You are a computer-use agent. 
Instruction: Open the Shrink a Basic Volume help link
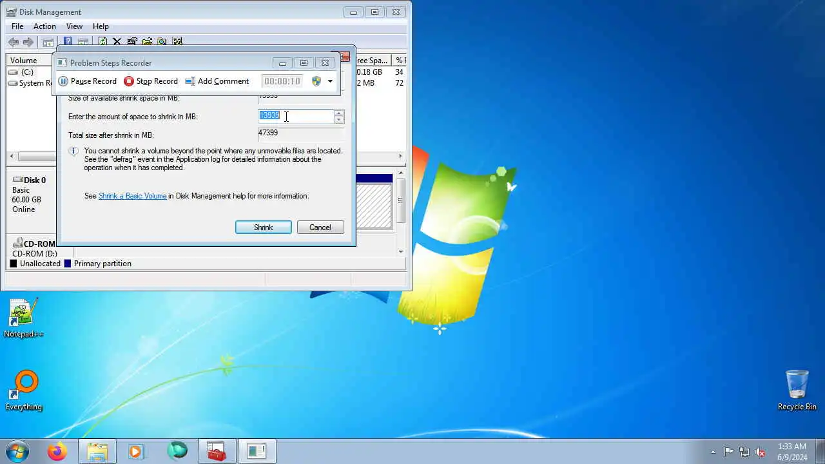[132, 196]
